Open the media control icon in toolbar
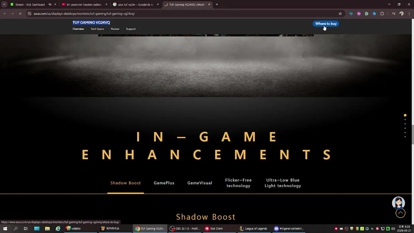414x233 pixels. point(394,14)
